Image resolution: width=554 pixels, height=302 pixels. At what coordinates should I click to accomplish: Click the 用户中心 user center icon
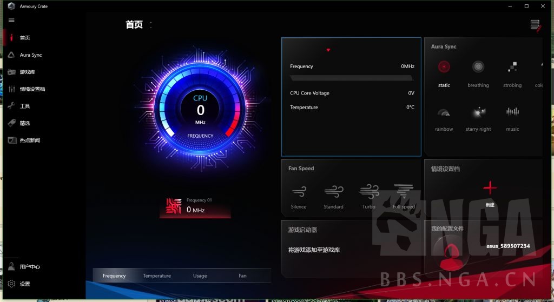(11, 266)
